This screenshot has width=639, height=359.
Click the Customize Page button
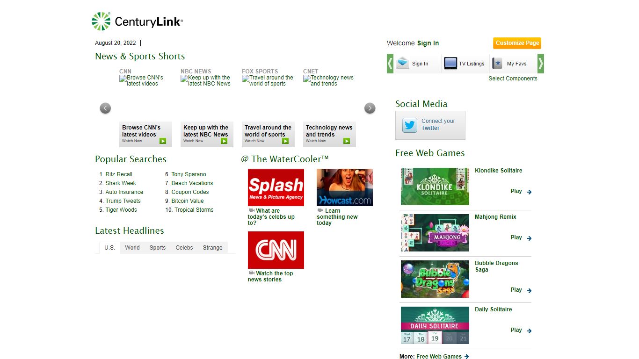(x=517, y=43)
